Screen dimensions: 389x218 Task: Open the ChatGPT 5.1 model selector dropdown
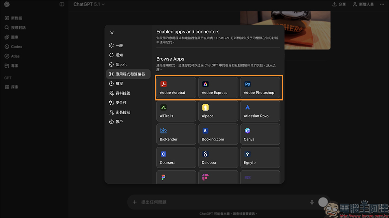pyautogui.click(x=89, y=4)
